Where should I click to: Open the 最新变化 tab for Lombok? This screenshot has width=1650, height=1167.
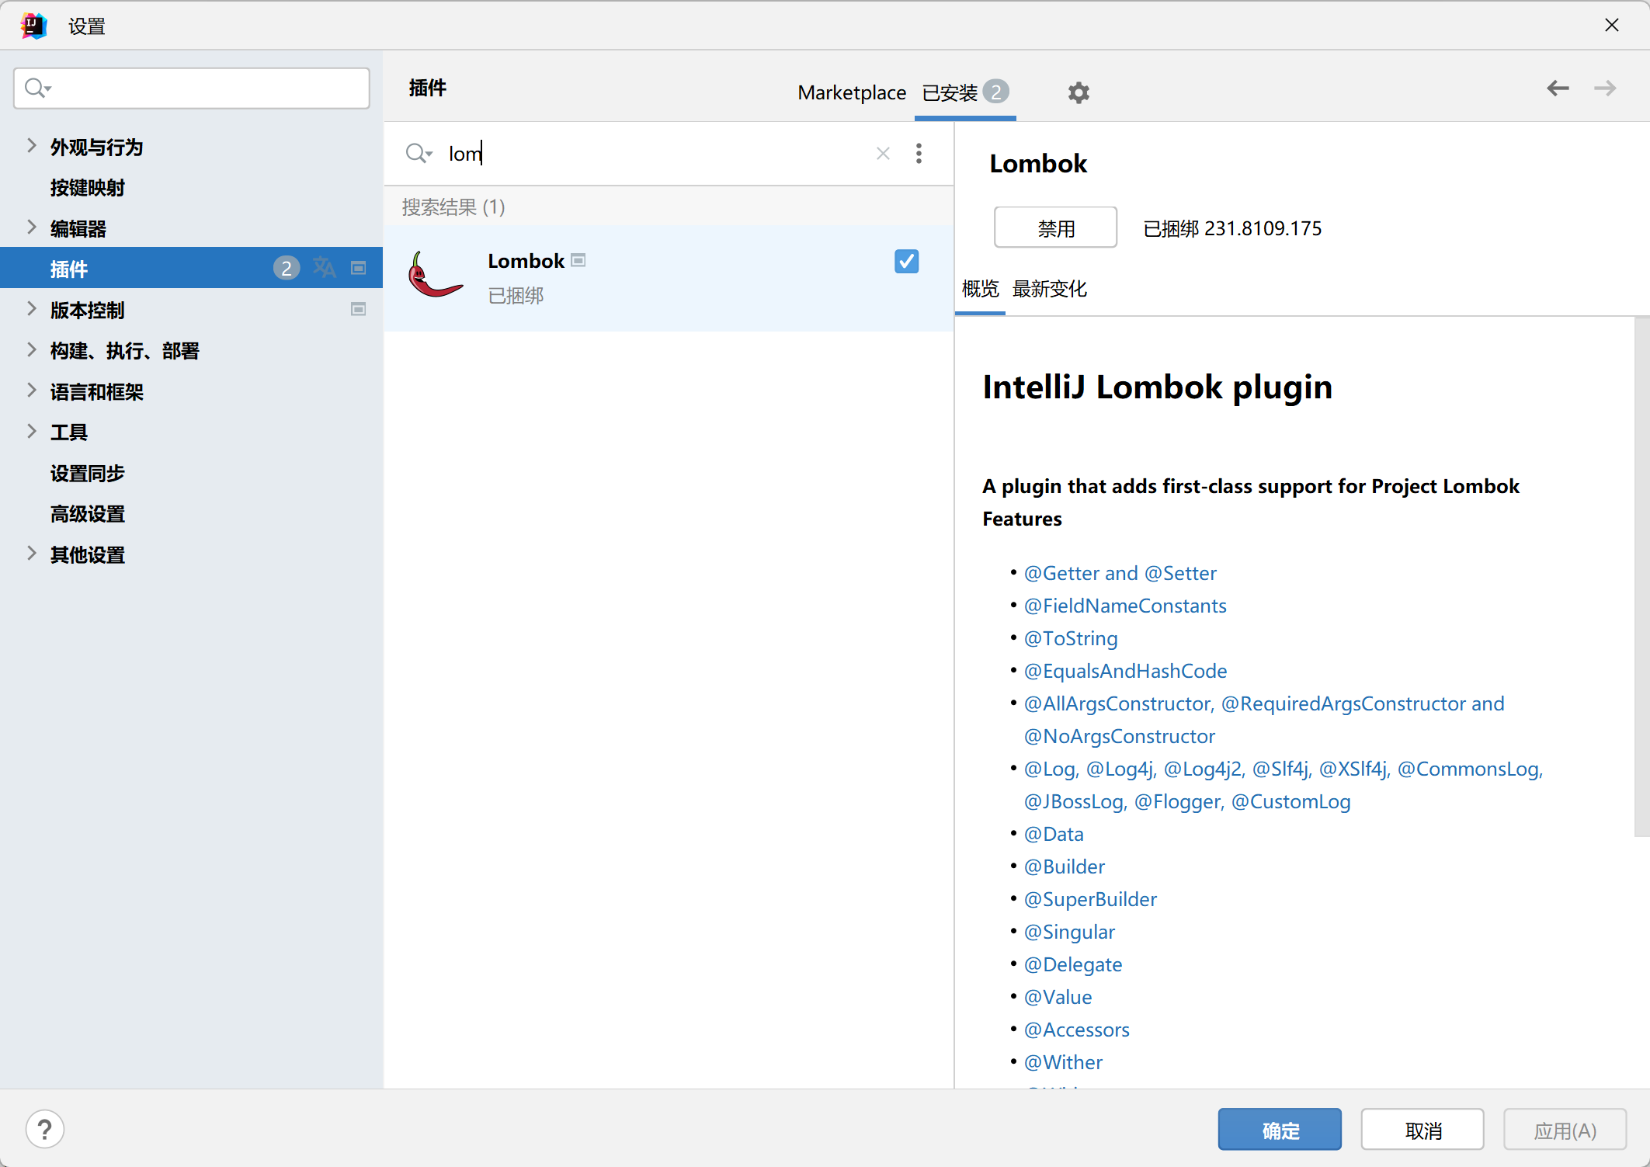coord(1050,288)
